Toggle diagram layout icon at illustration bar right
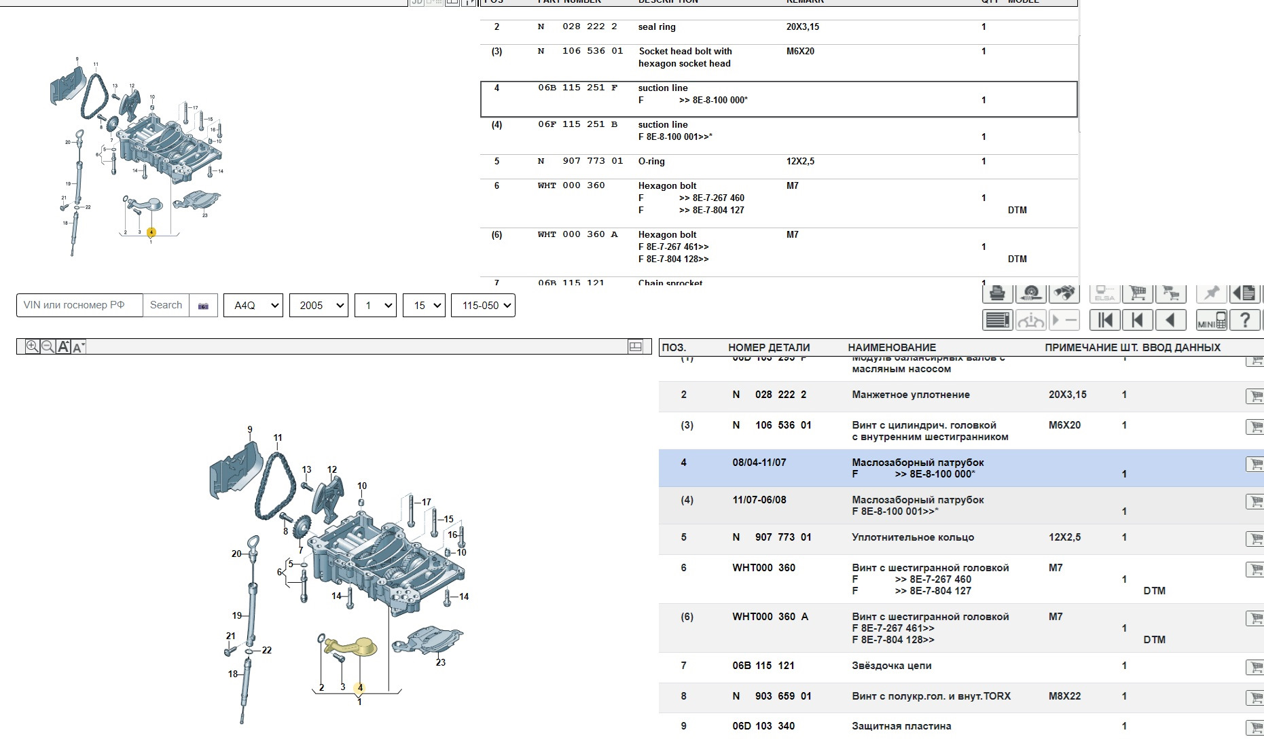The height and width of the screenshot is (739, 1264). 635,347
